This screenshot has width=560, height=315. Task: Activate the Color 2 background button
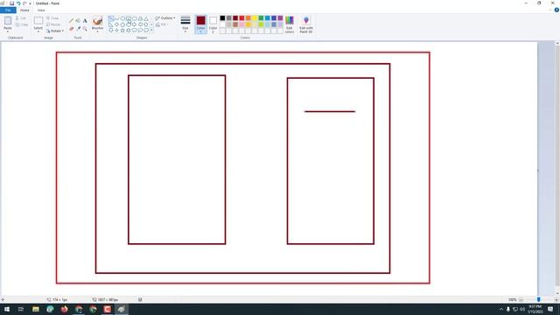[x=213, y=24]
